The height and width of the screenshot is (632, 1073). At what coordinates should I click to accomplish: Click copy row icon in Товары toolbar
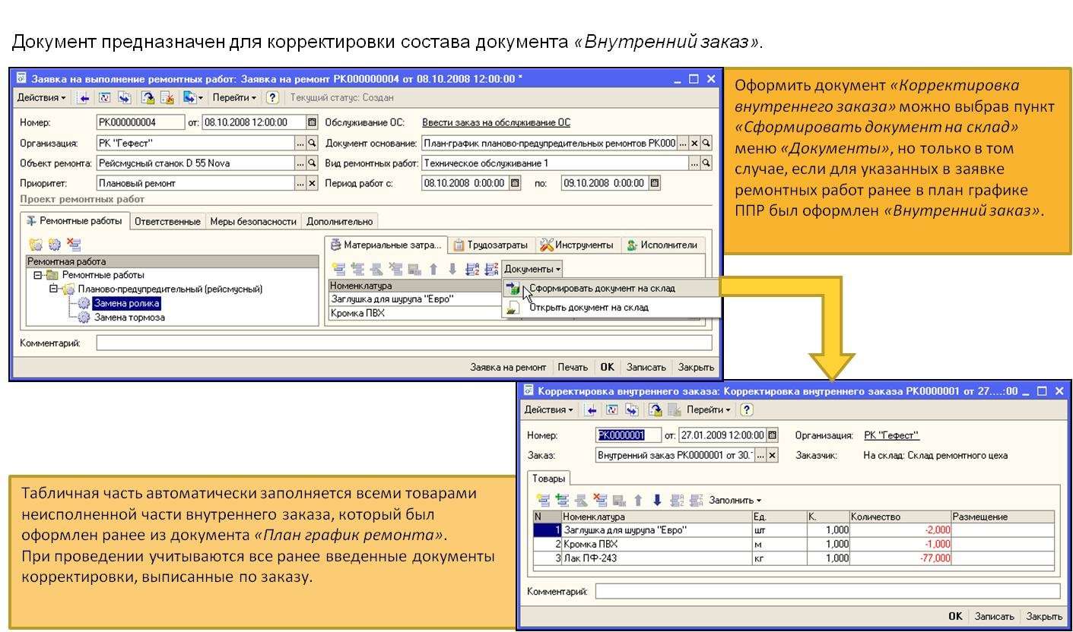pos(562,501)
